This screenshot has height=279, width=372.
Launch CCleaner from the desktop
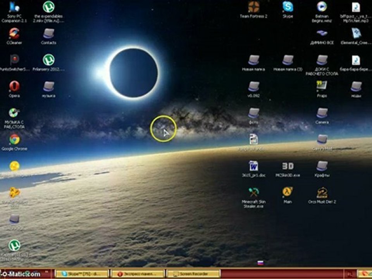pos(14,33)
